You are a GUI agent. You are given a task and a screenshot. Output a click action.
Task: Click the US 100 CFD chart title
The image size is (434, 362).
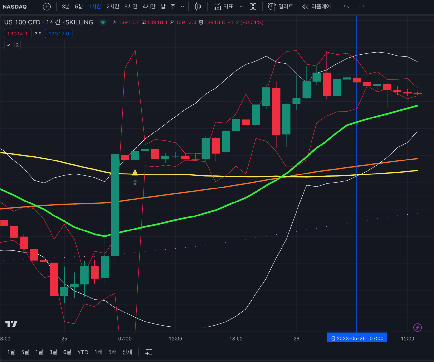click(x=49, y=22)
